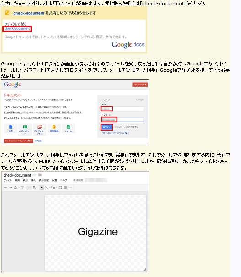
Task: Star the check-document file
Action: pyautogui.click(x=35, y=175)
